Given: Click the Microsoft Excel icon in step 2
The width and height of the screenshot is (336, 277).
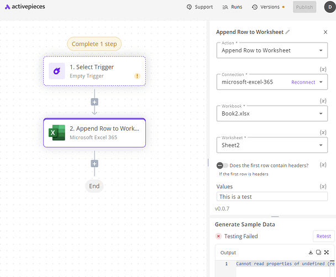Looking at the screenshot, I should click(57, 132).
